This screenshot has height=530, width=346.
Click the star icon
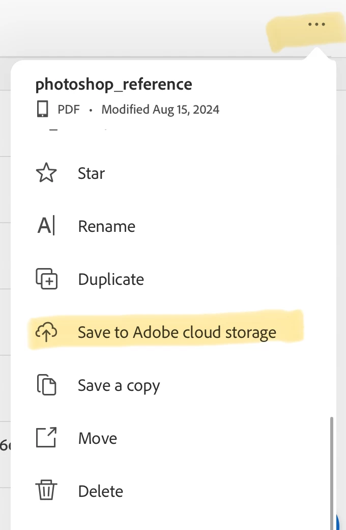(46, 173)
